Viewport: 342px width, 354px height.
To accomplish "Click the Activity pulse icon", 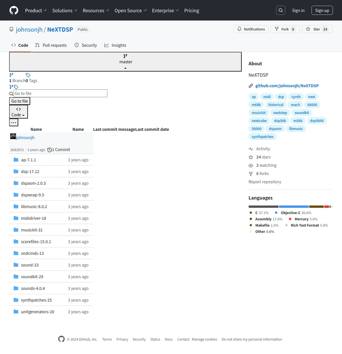I will coord(251,149).
